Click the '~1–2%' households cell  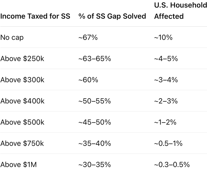(x=165, y=122)
